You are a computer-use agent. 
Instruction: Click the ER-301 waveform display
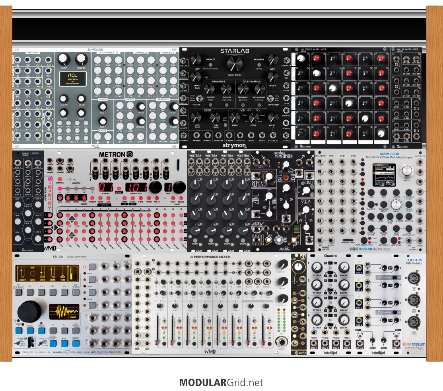point(64,311)
